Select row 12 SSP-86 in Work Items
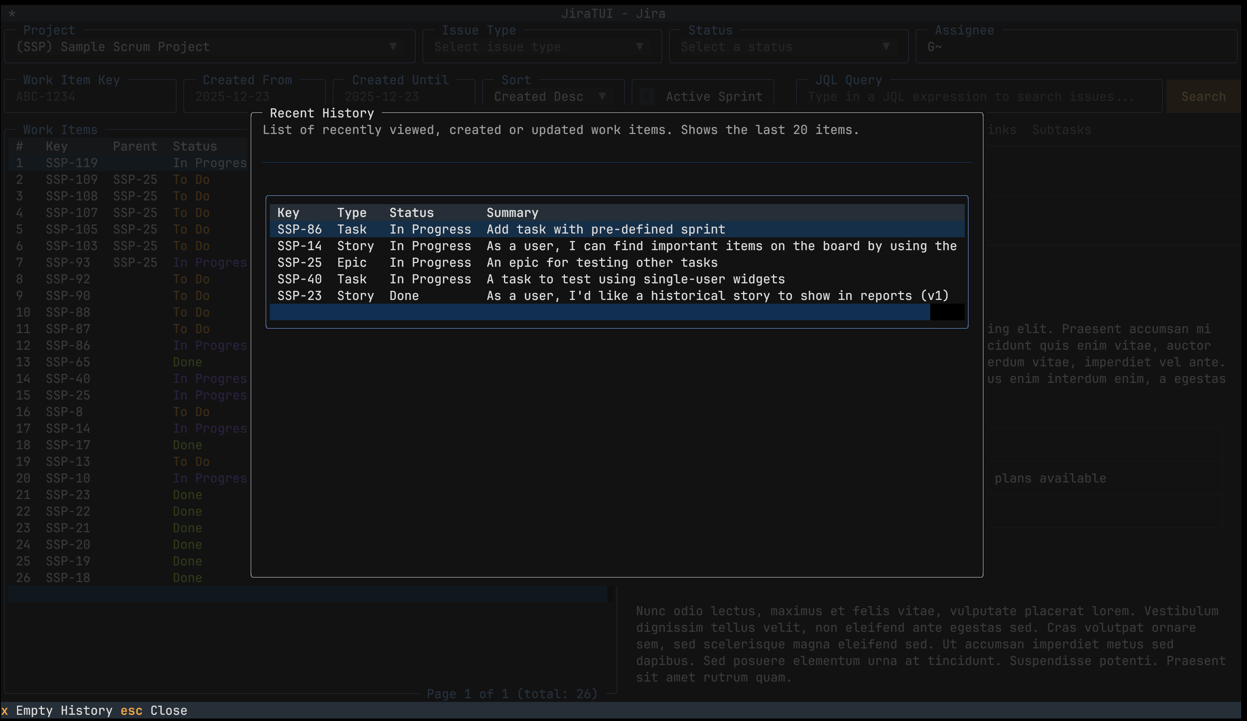The height and width of the screenshot is (721, 1247). [x=128, y=345]
